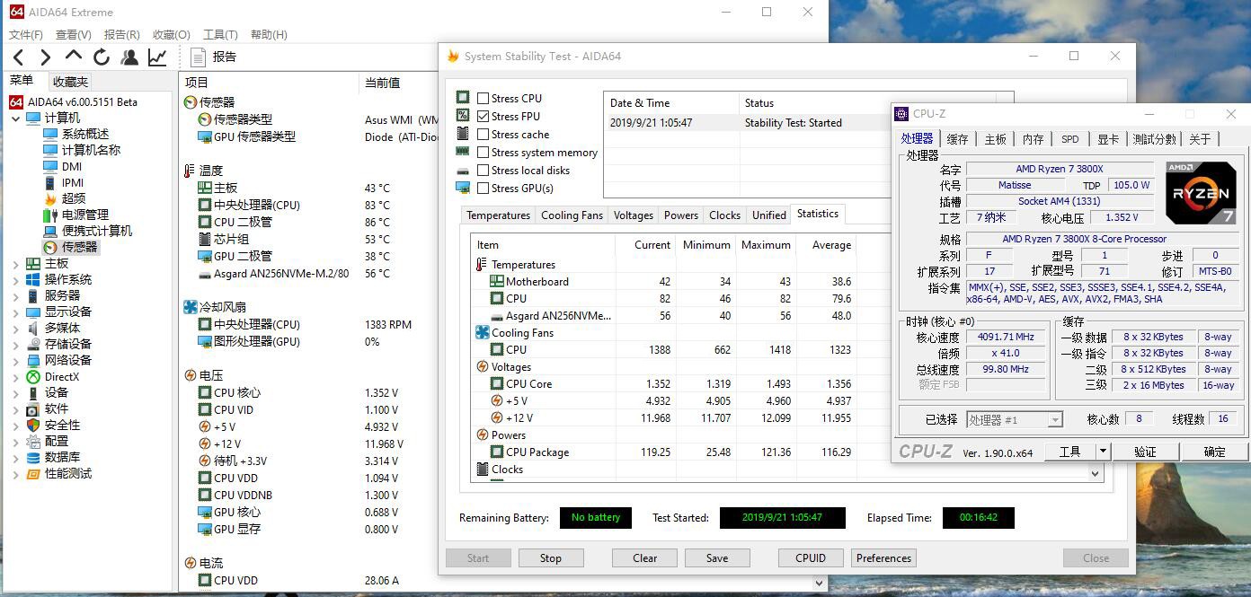Image resolution: width=1251 pixels, height=597 pixels.
Task: Expand the 主板 tree node
Action: click(16, 264)
